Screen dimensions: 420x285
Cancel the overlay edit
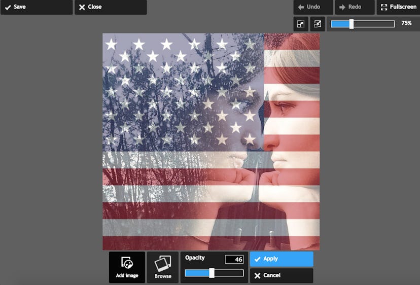282,275
